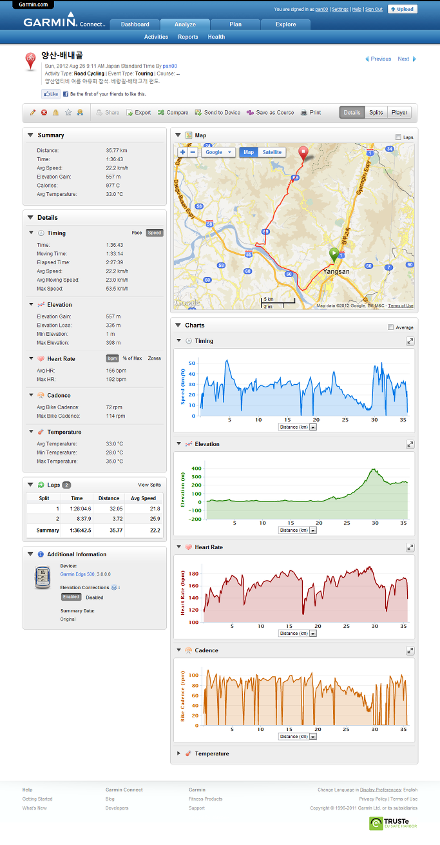Click Export in the activity toolbar
This screenshot has width=440, height=845.
pyautogui.click(x=138, y=112)
